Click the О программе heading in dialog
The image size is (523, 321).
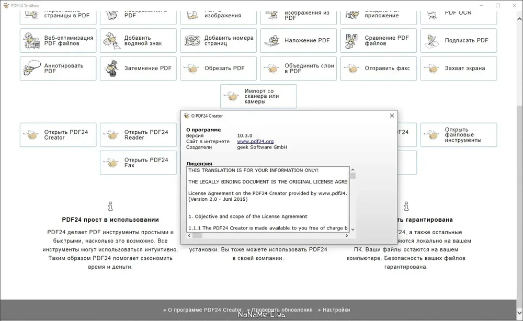(x=203, y=130)
